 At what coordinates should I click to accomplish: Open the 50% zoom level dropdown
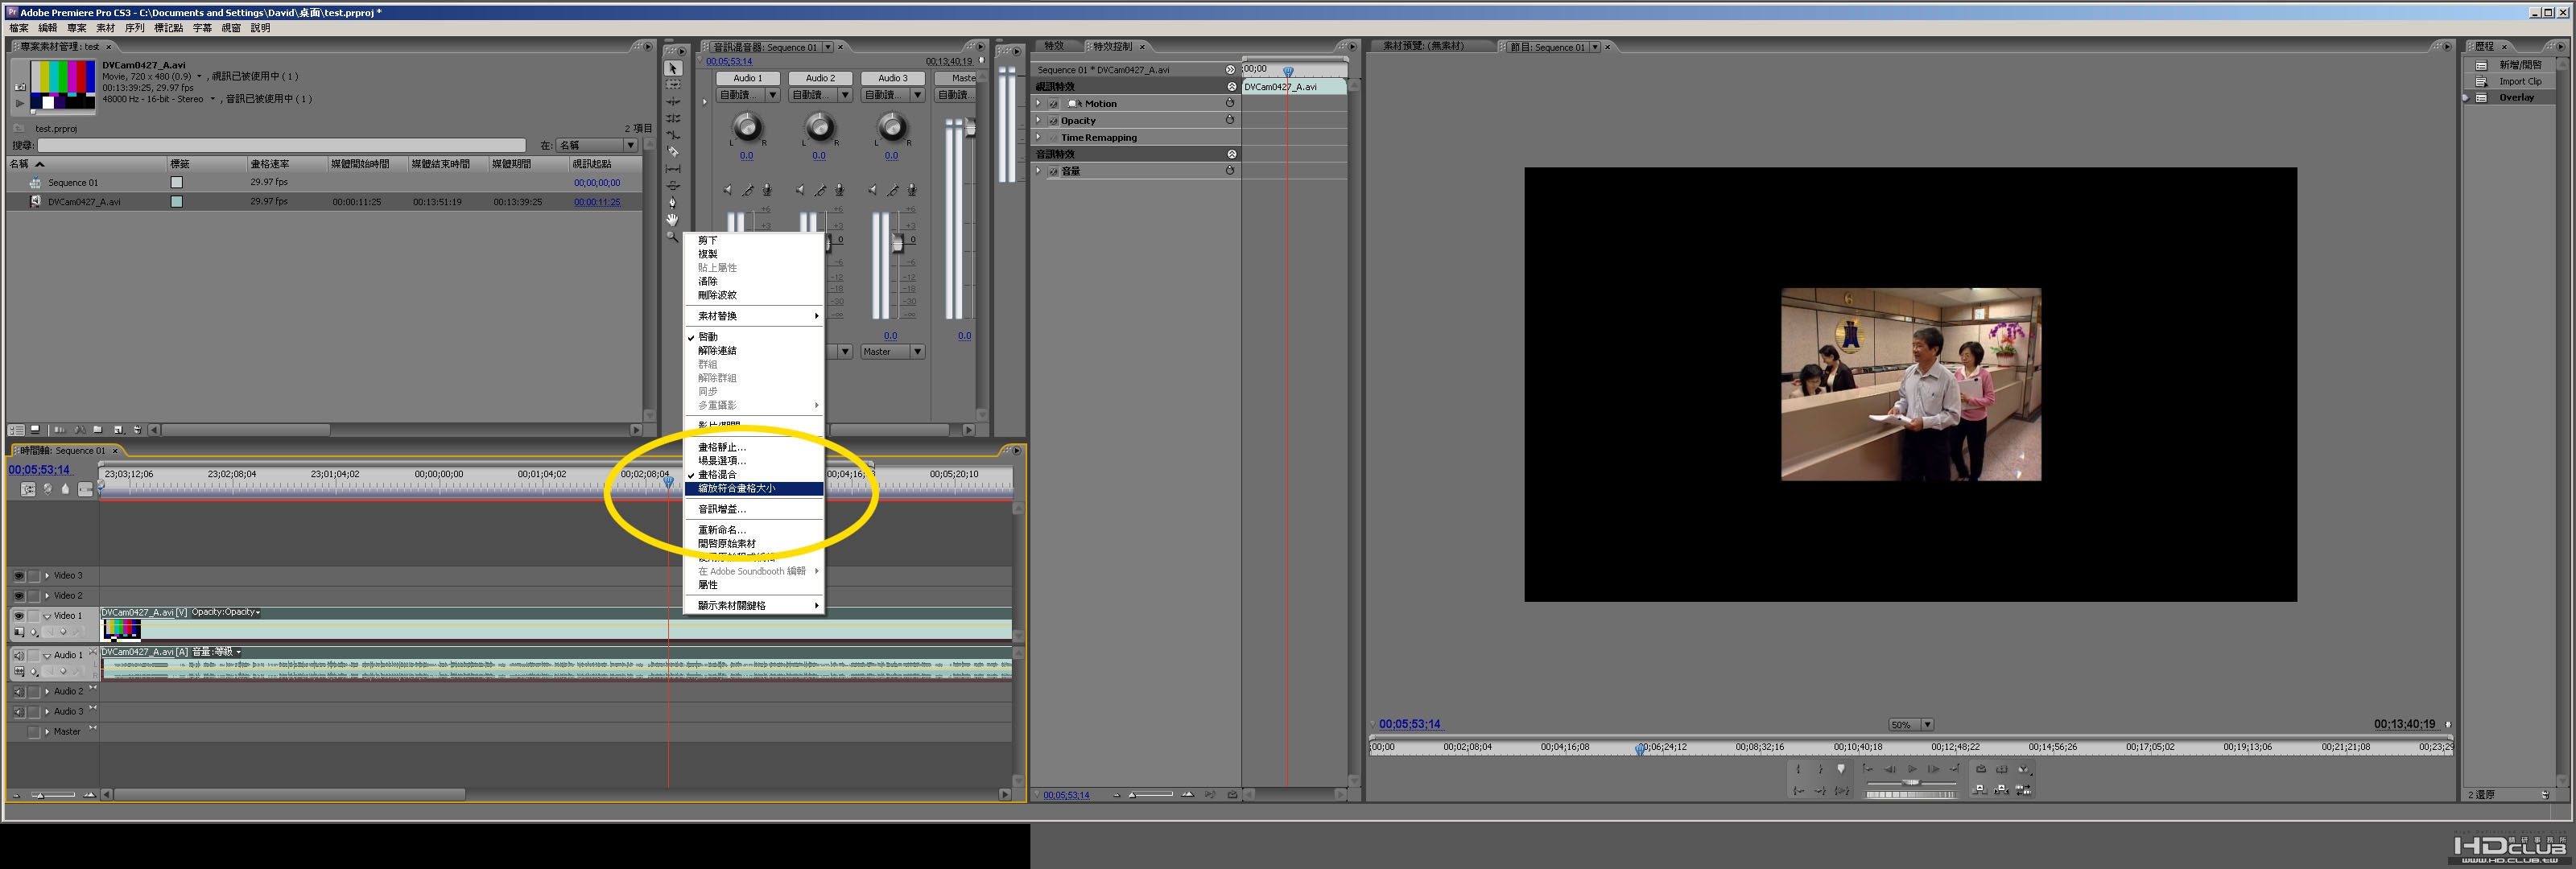point(1926,725)
